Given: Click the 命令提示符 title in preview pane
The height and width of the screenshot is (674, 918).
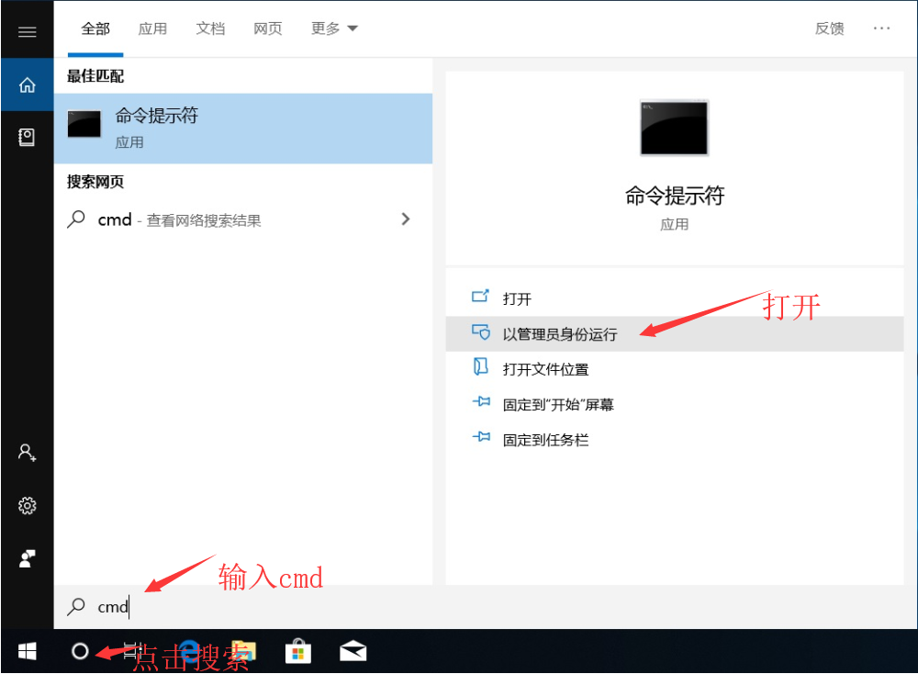Looking at the screenshot, I should [675, 196].
